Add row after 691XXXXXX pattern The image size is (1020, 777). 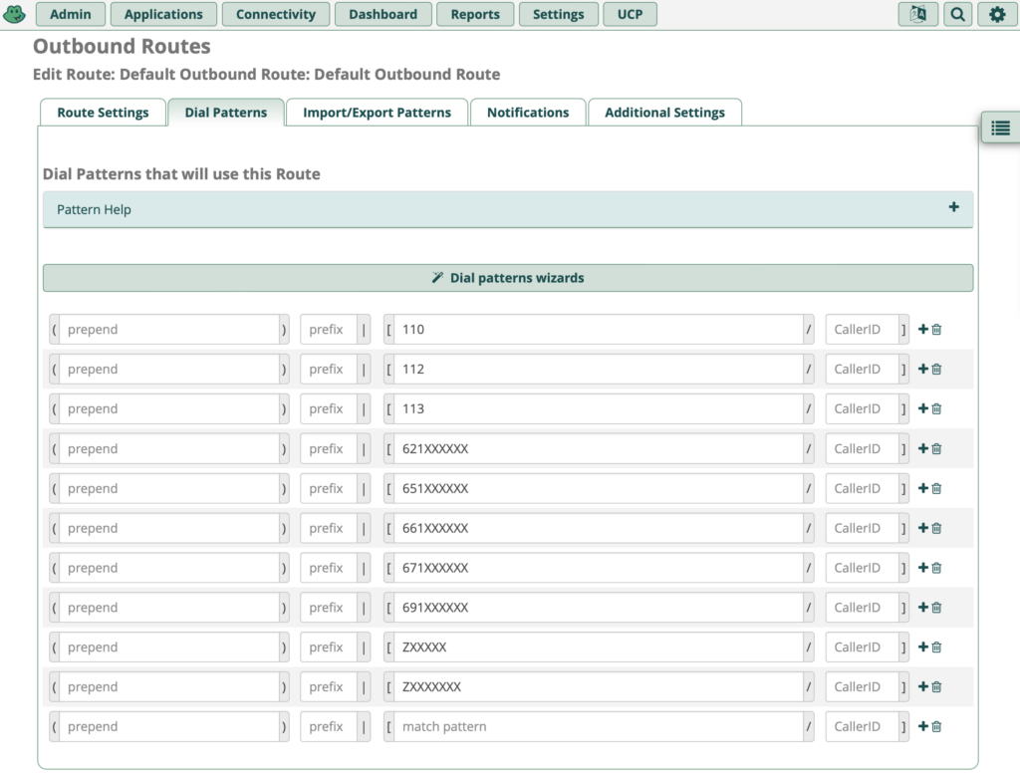(x=923, y=608)
